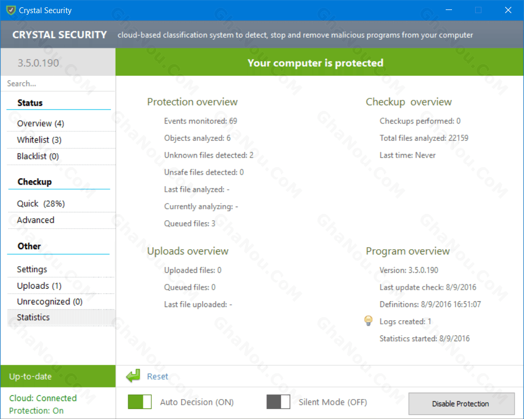Image resolution: width=524 pixels, height=419 pixels.
Task: Click the Your computer is protected banner
Action: click(x=320, y=63)
